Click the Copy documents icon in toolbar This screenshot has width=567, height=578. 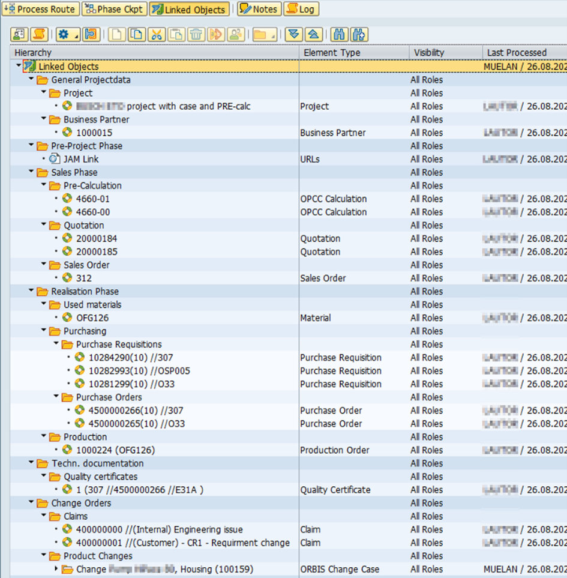coord(137,34)
